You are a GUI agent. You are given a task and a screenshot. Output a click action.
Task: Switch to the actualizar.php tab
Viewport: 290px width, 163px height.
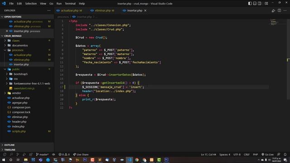69,10
